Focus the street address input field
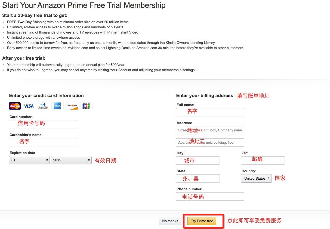Screen dimensions: 330x229 click(210, 130)
